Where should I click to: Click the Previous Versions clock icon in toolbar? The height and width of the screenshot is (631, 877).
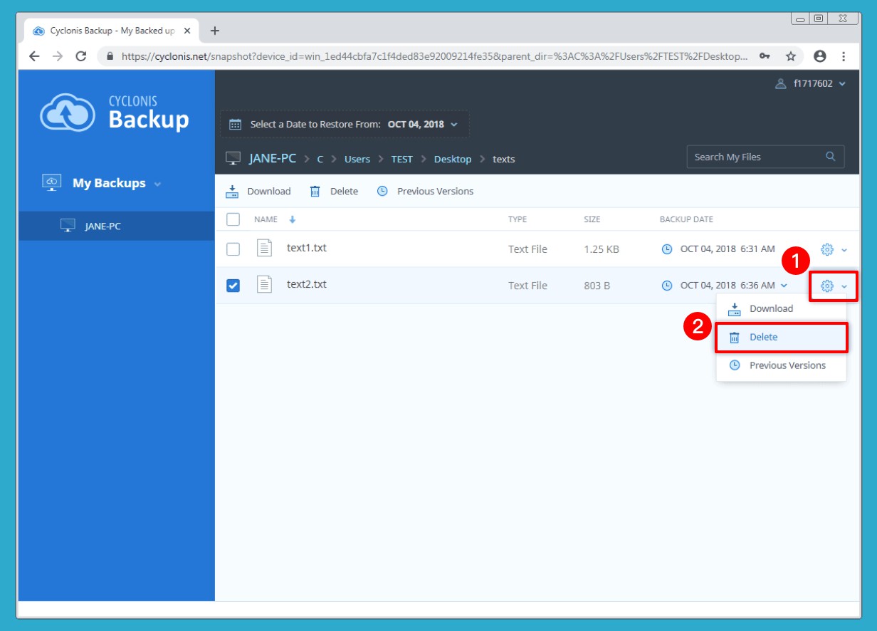[x=382, y=192]
